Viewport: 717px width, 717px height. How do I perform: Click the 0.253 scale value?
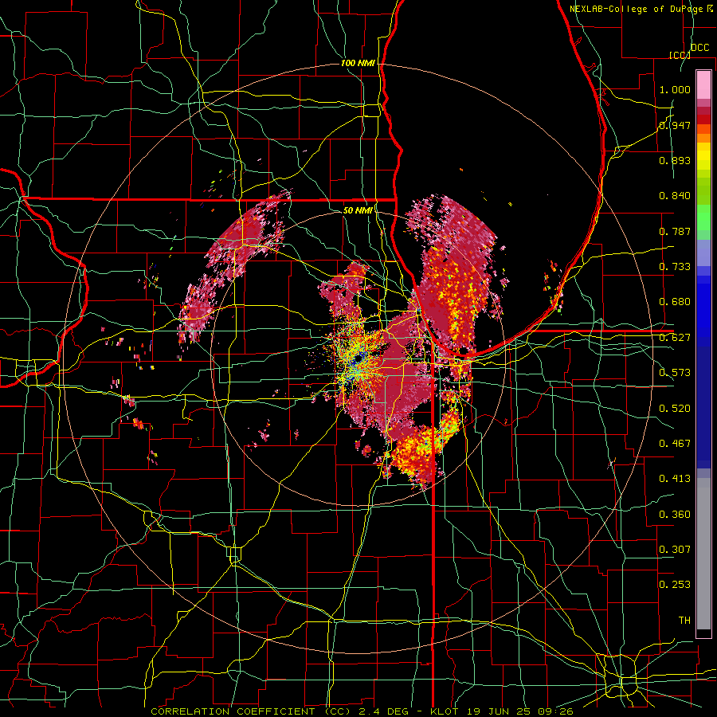click(x=675, y=585)
